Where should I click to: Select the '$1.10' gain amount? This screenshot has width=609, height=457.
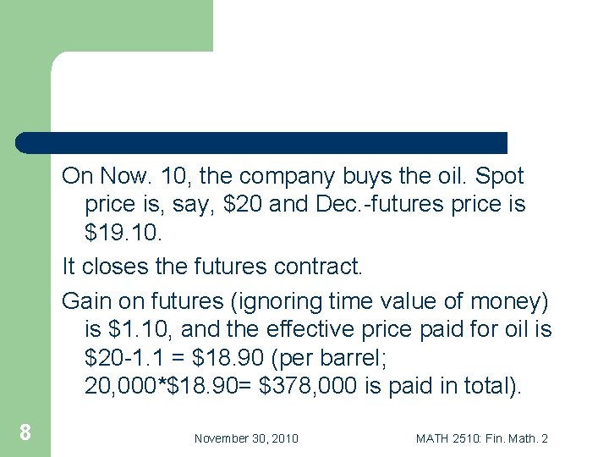(x=138, y=329)
